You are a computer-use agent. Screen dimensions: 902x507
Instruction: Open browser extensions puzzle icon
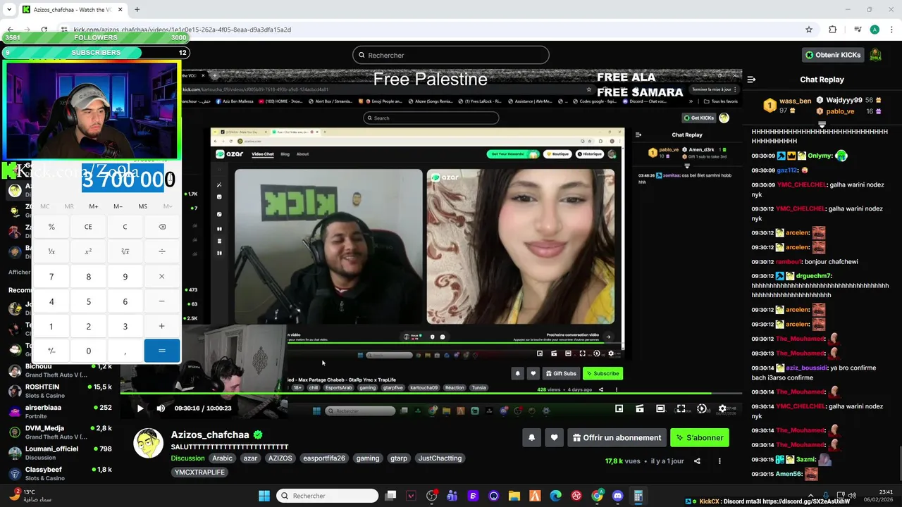(832, 30)
